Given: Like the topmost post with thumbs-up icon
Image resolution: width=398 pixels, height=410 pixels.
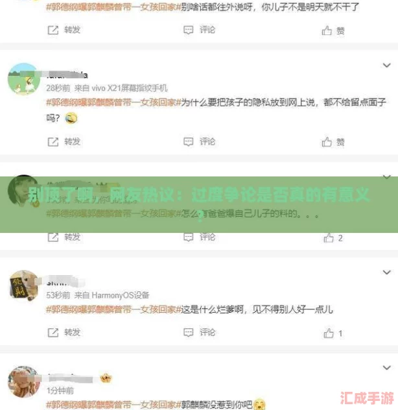Looking at the screenshot, I should (x=327, y=30).
